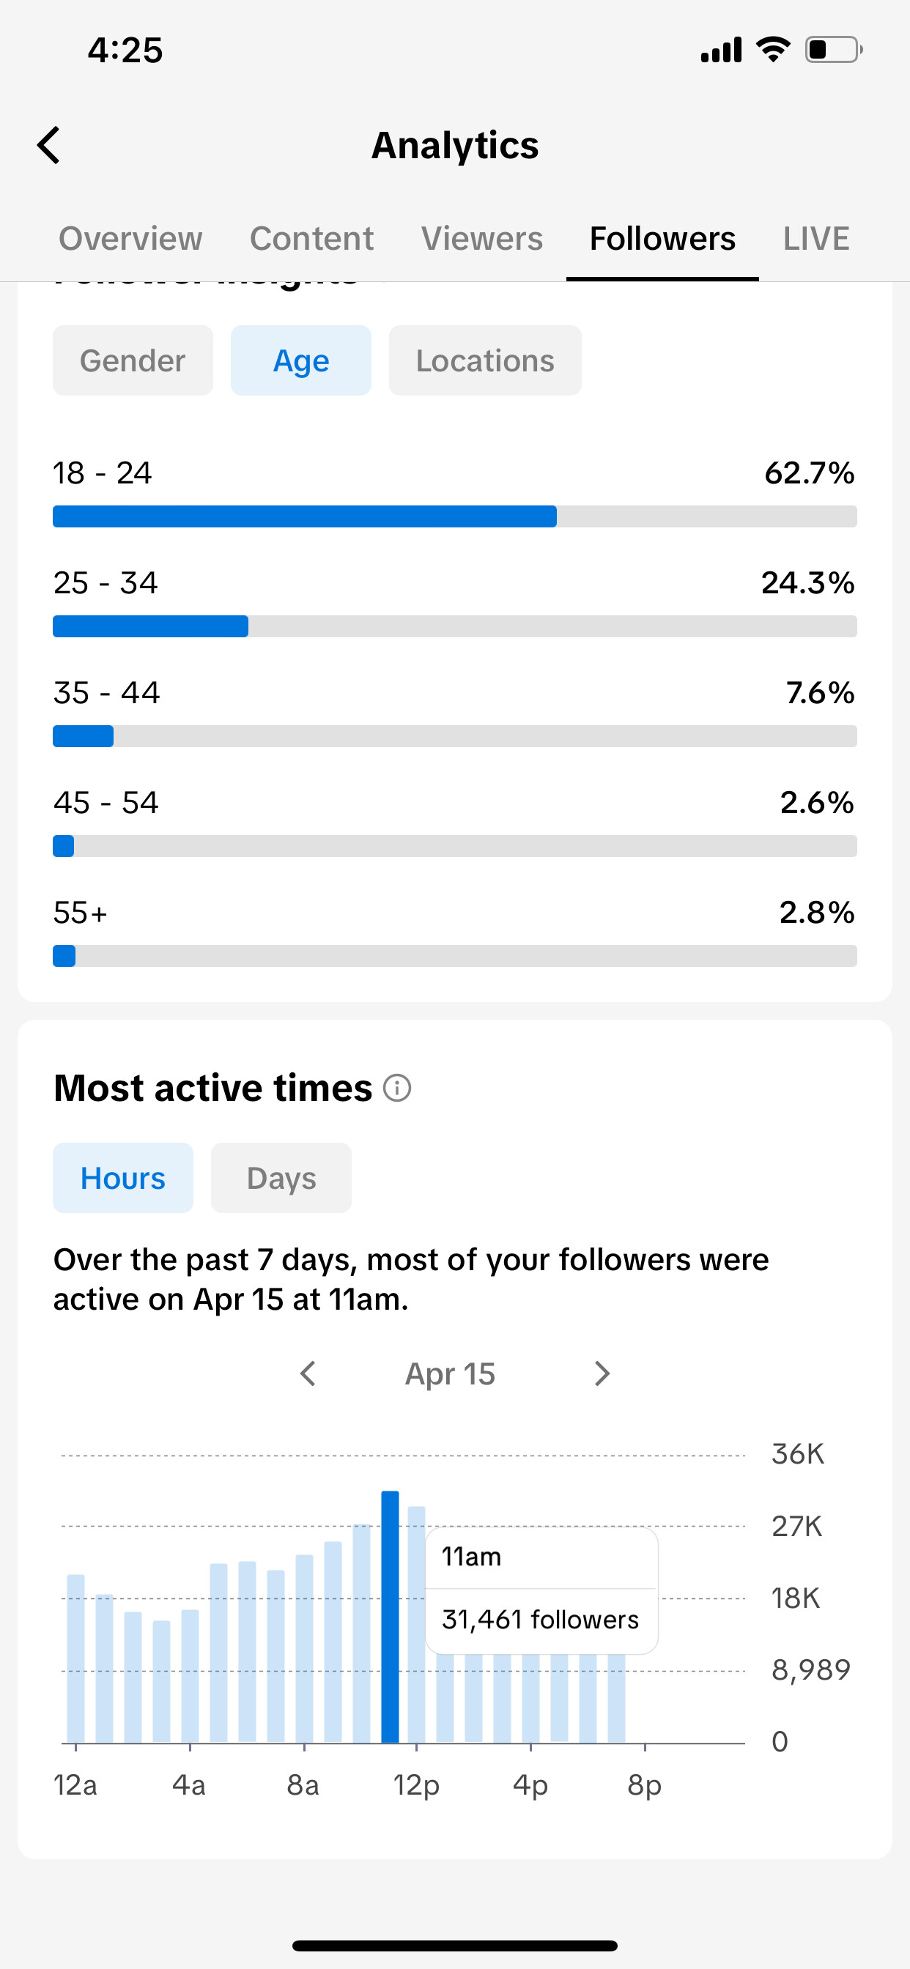Switch active times to Days
910x1969 pixels.
(x=281, y=1178)
